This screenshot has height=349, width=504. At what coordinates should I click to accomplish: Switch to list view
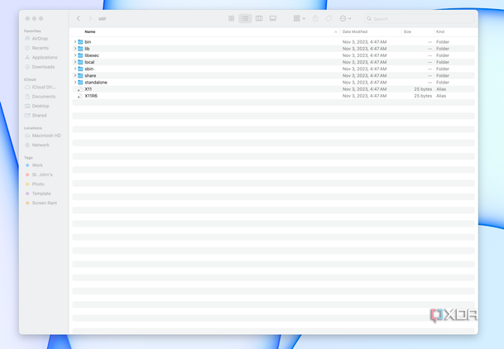245,19
